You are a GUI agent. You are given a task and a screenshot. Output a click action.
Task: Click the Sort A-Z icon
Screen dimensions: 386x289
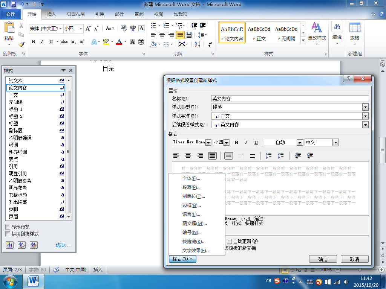198,44
